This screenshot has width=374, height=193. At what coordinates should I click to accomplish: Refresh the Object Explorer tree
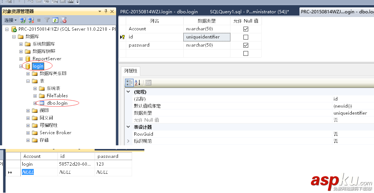55,20
